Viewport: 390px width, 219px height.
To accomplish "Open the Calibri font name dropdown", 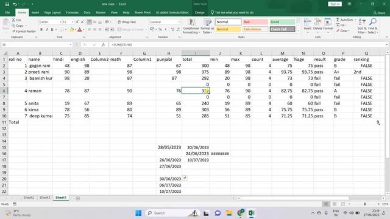I will (60, 22).
